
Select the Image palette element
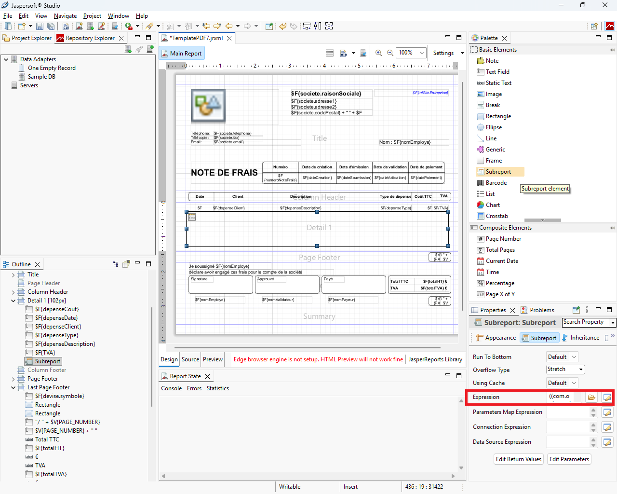pos(489,94)
